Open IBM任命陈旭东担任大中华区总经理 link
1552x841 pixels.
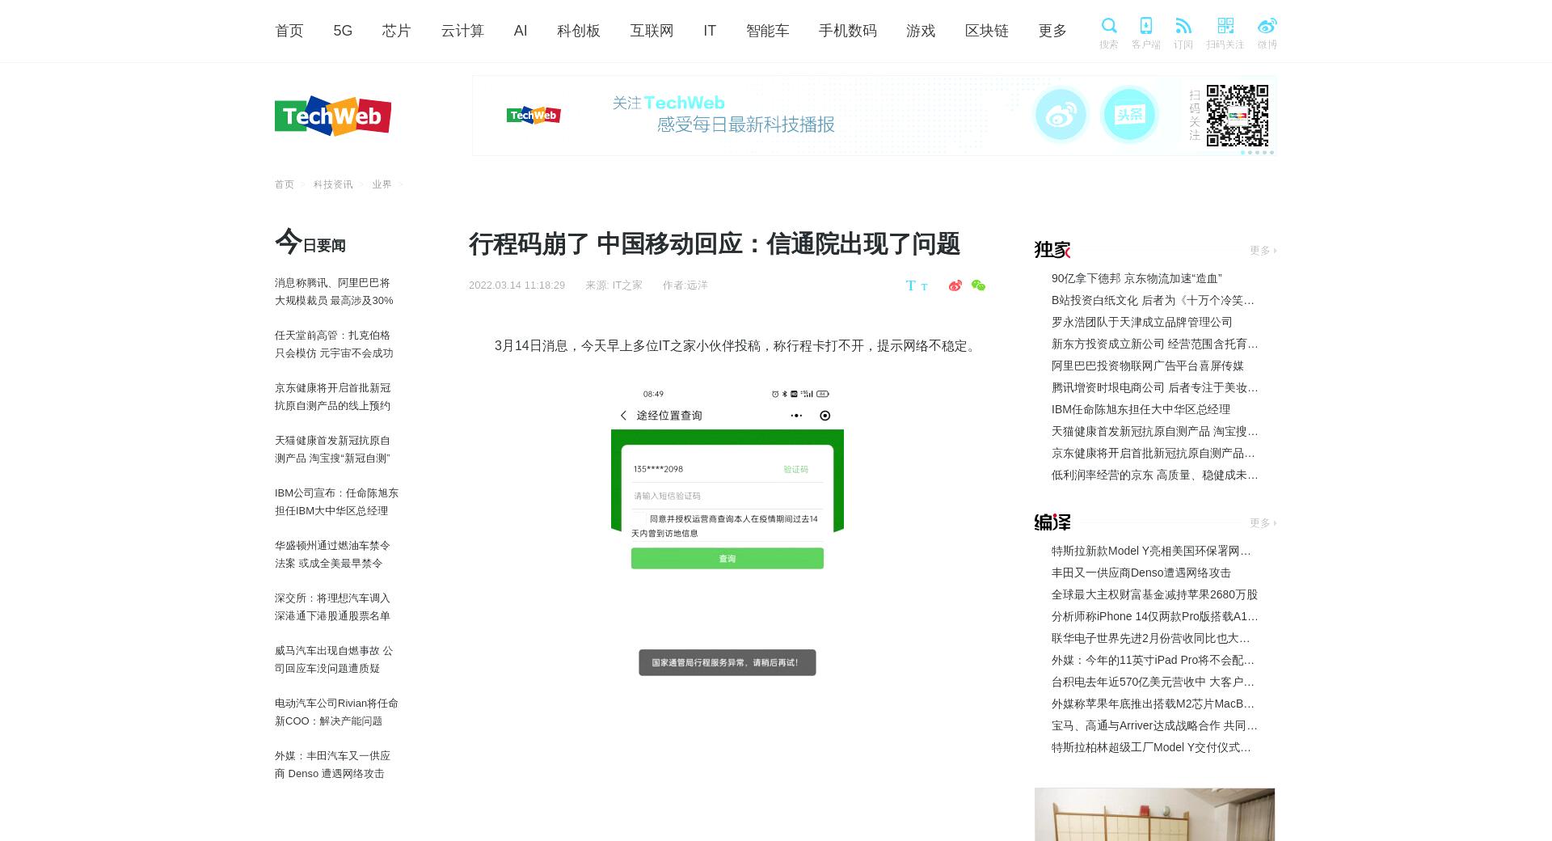[1141, 409]
